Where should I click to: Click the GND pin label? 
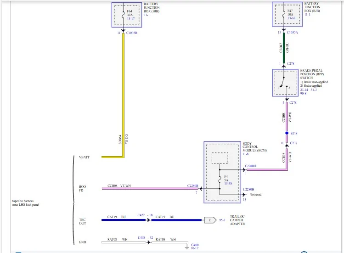83,242
